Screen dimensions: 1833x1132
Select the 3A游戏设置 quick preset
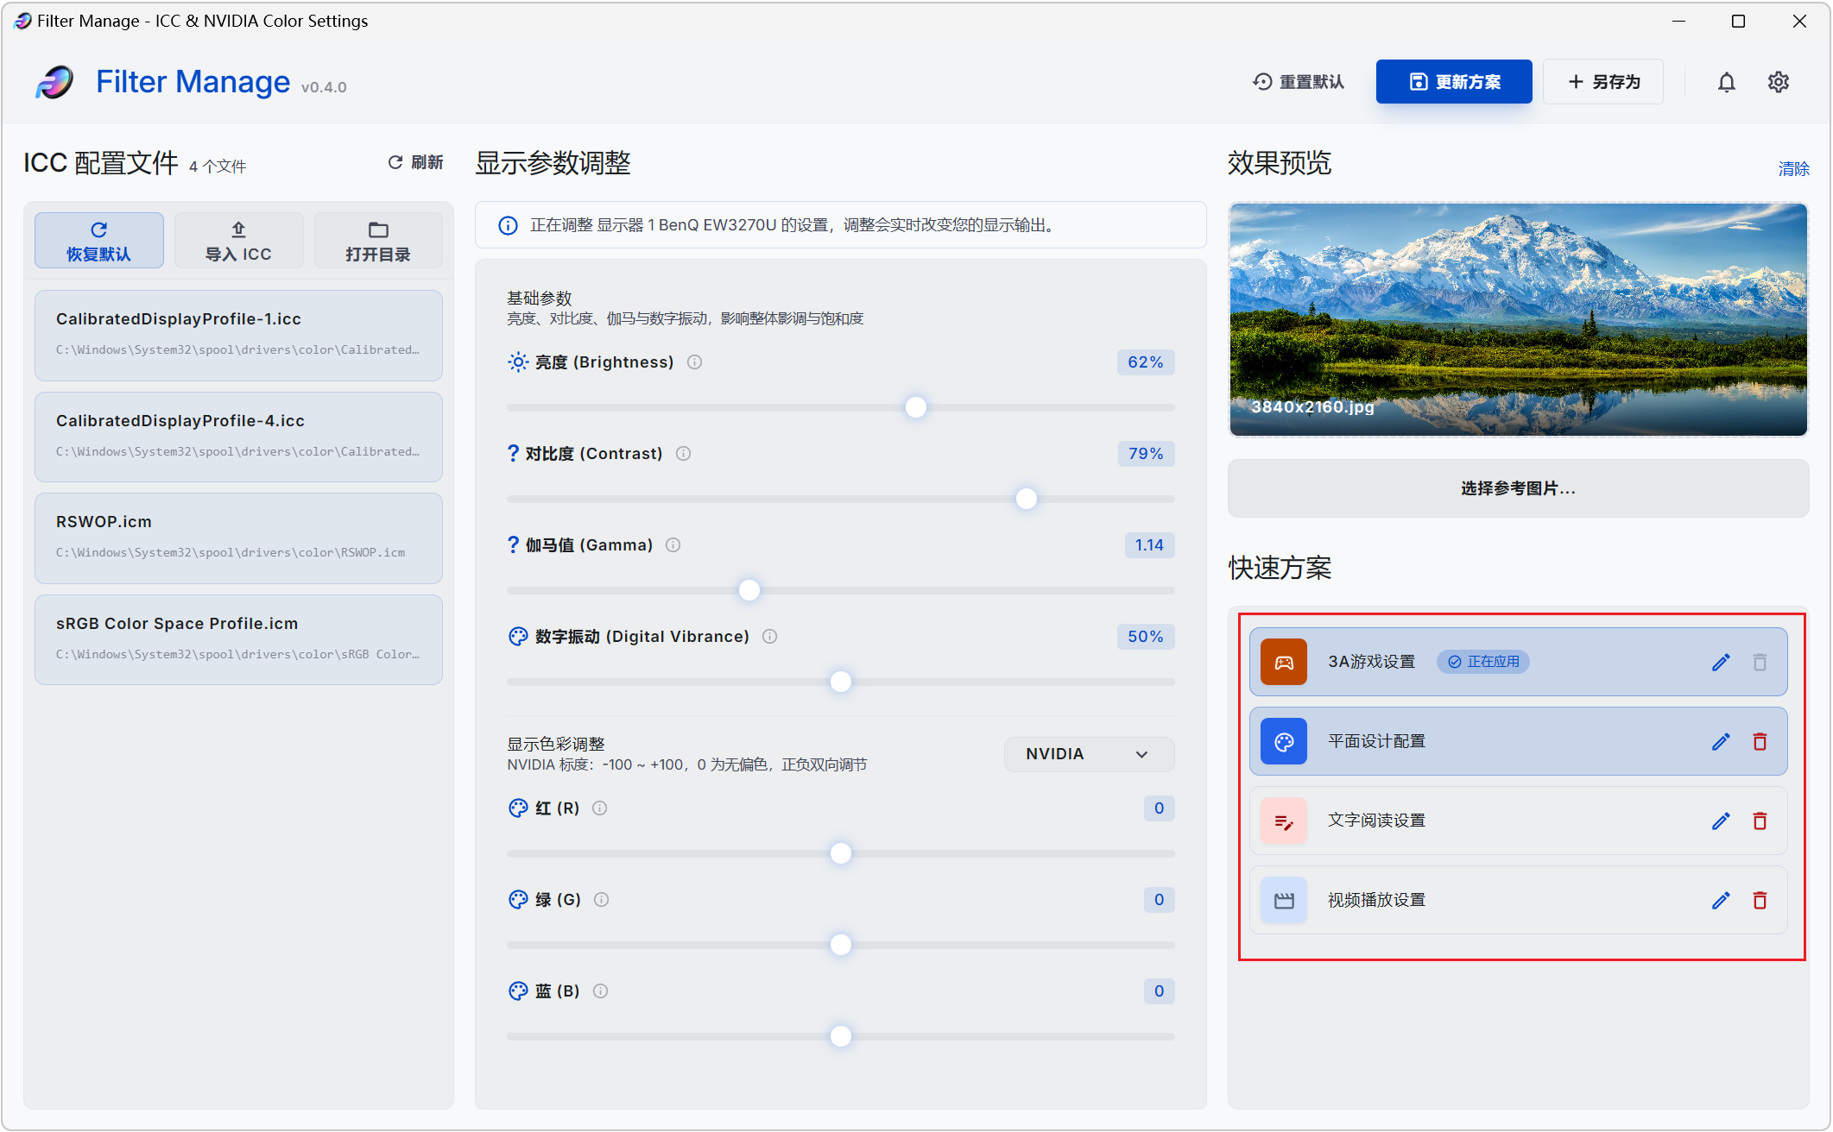(1518, 662)
